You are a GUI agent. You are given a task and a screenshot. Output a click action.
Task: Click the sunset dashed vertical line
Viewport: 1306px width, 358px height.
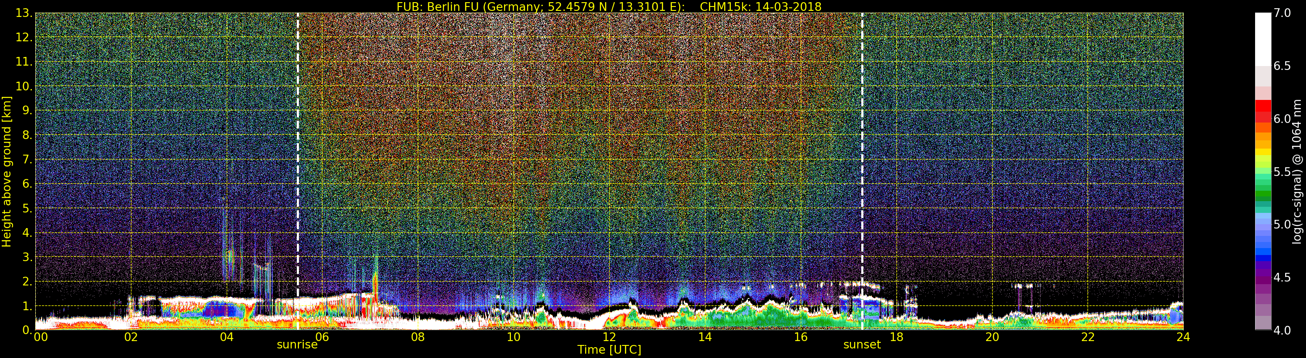click(x=862, y=152)
